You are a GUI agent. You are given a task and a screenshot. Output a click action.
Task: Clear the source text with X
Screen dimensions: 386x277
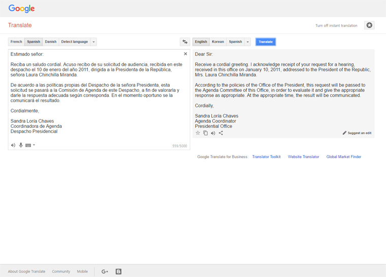tap(185, 54)
